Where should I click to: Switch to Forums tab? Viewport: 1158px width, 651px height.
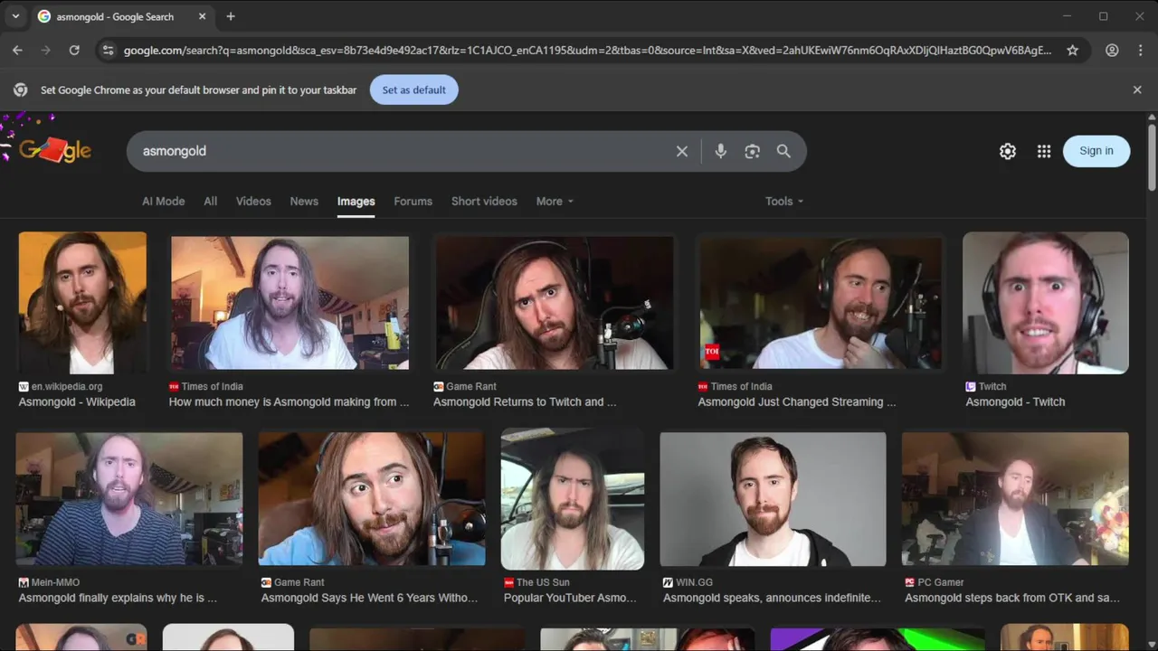point(413,201)
